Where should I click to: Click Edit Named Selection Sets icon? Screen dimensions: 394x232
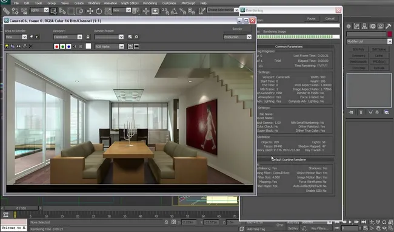tap(202, 11)
